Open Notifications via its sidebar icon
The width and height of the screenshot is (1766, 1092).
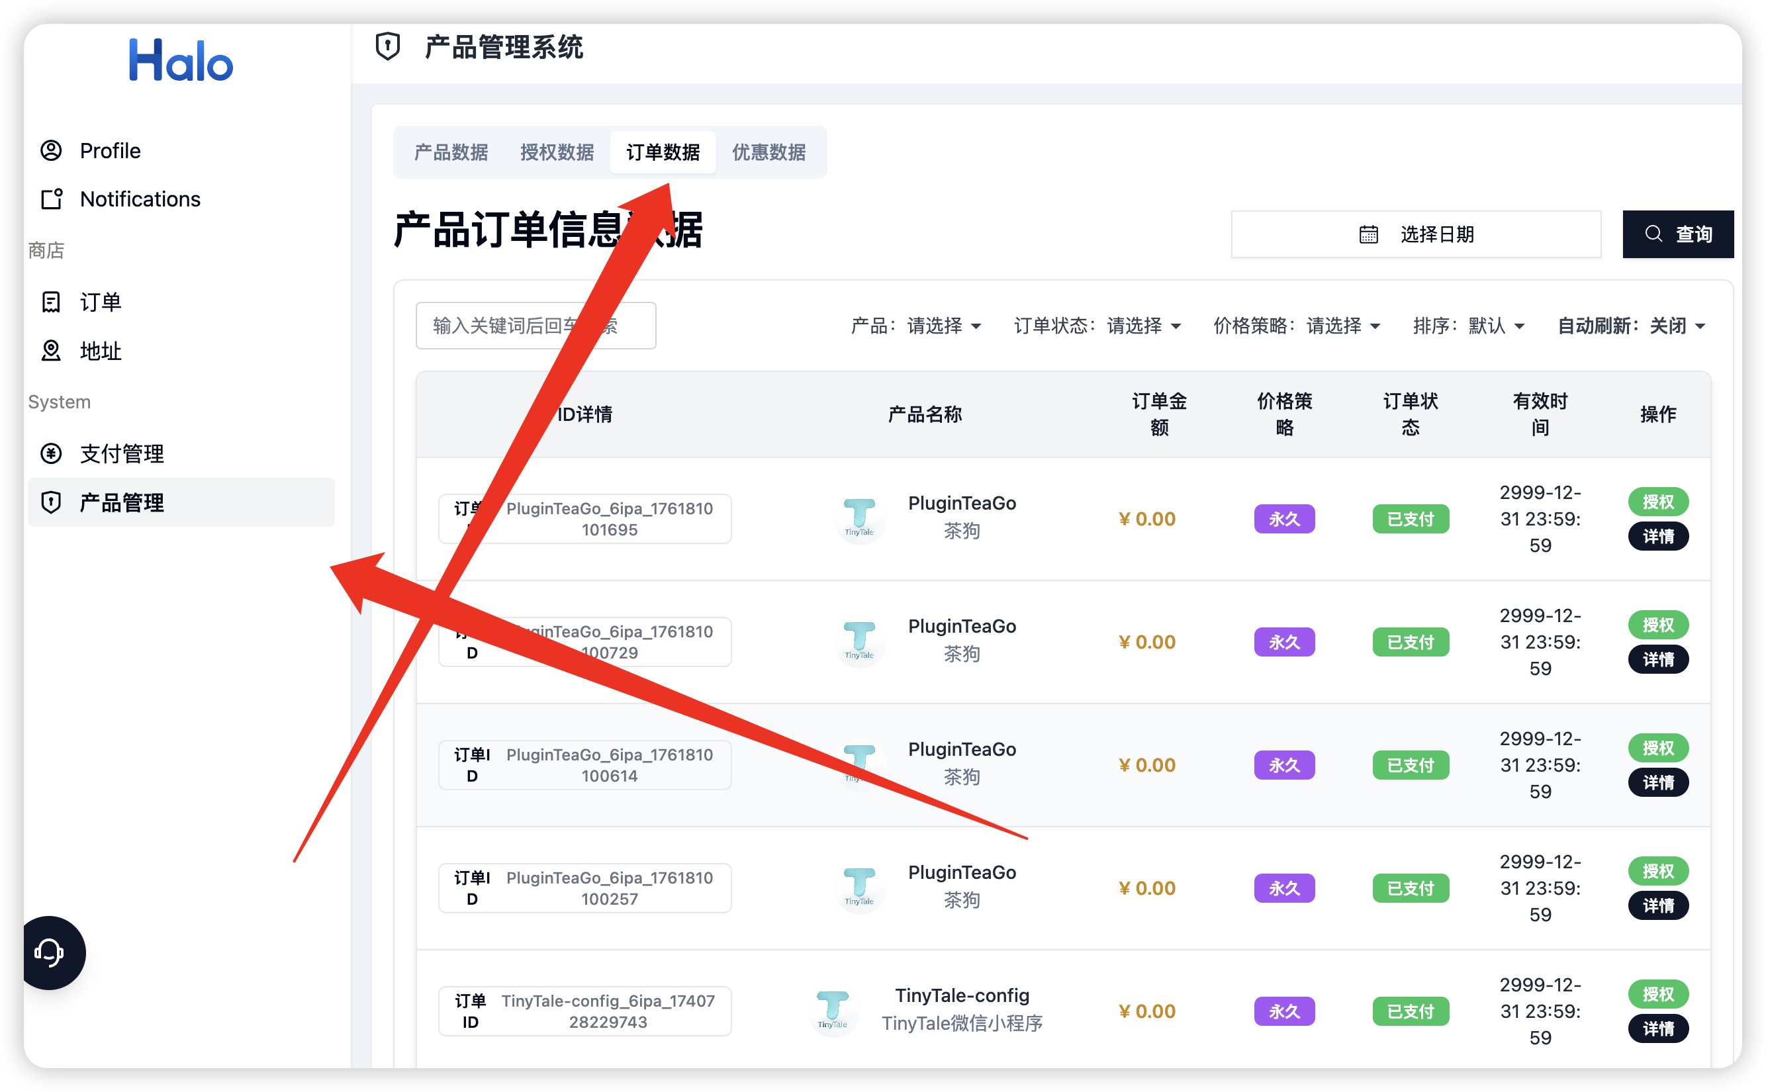point(51,199)
